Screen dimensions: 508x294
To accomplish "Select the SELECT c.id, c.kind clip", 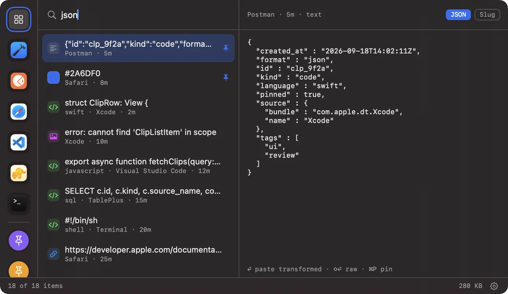I will click(138, 195).
